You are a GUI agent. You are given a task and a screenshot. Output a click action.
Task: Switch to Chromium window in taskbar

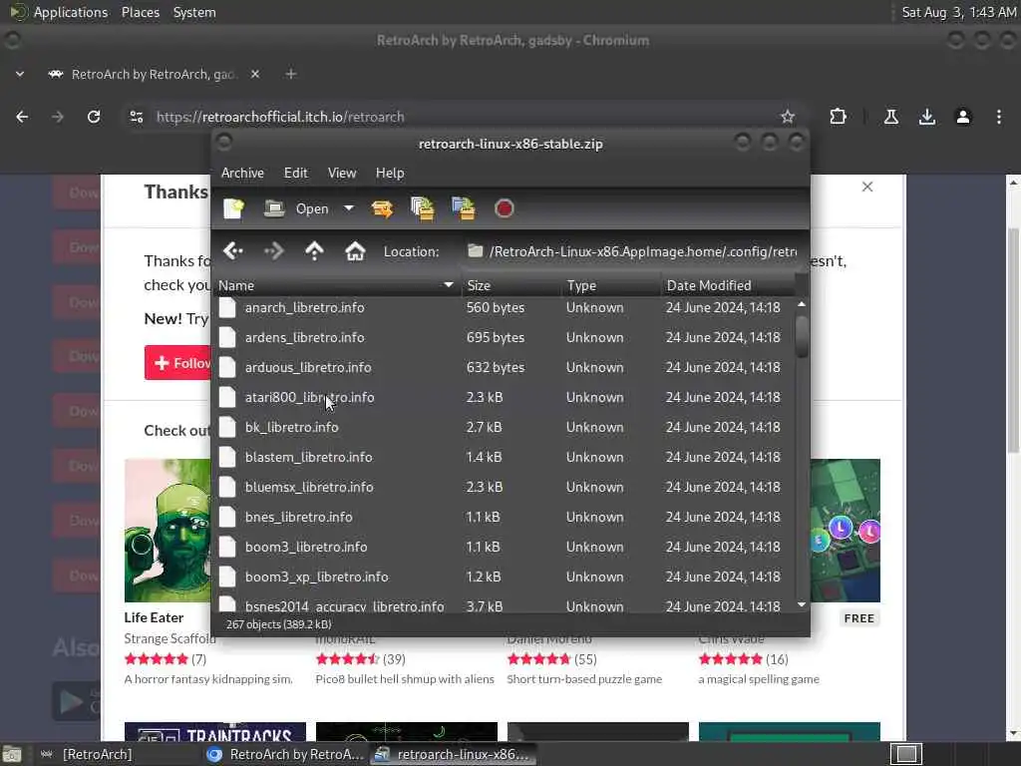(x=285, y=754)
